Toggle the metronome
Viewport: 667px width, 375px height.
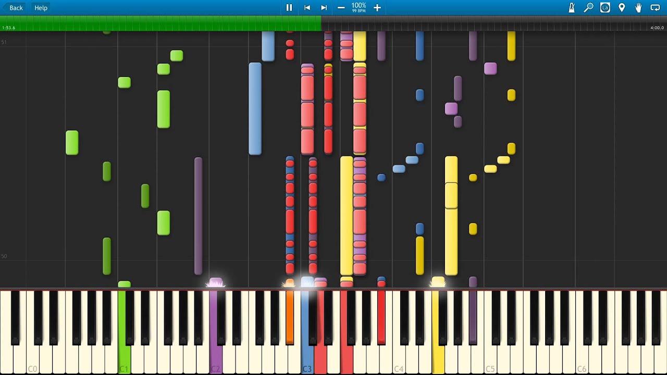pos(572,8)
